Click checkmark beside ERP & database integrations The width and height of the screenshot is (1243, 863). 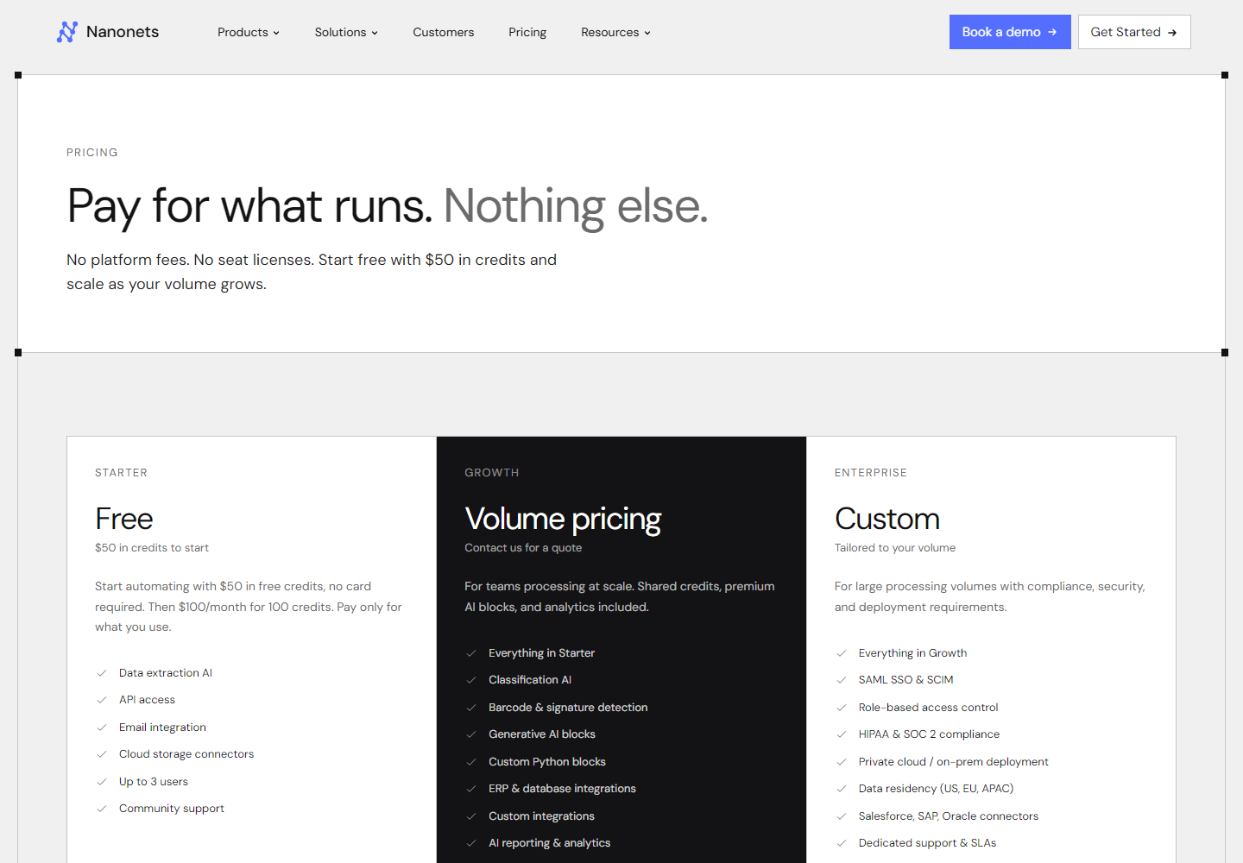click(x=471, y=789)
